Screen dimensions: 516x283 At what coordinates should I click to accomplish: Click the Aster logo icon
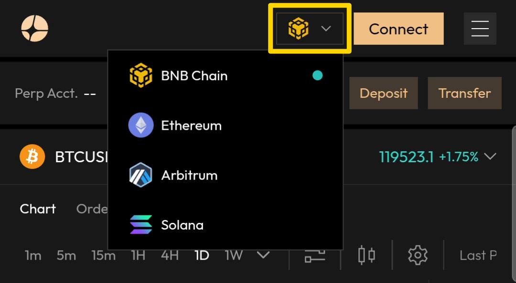coord(35,28)
